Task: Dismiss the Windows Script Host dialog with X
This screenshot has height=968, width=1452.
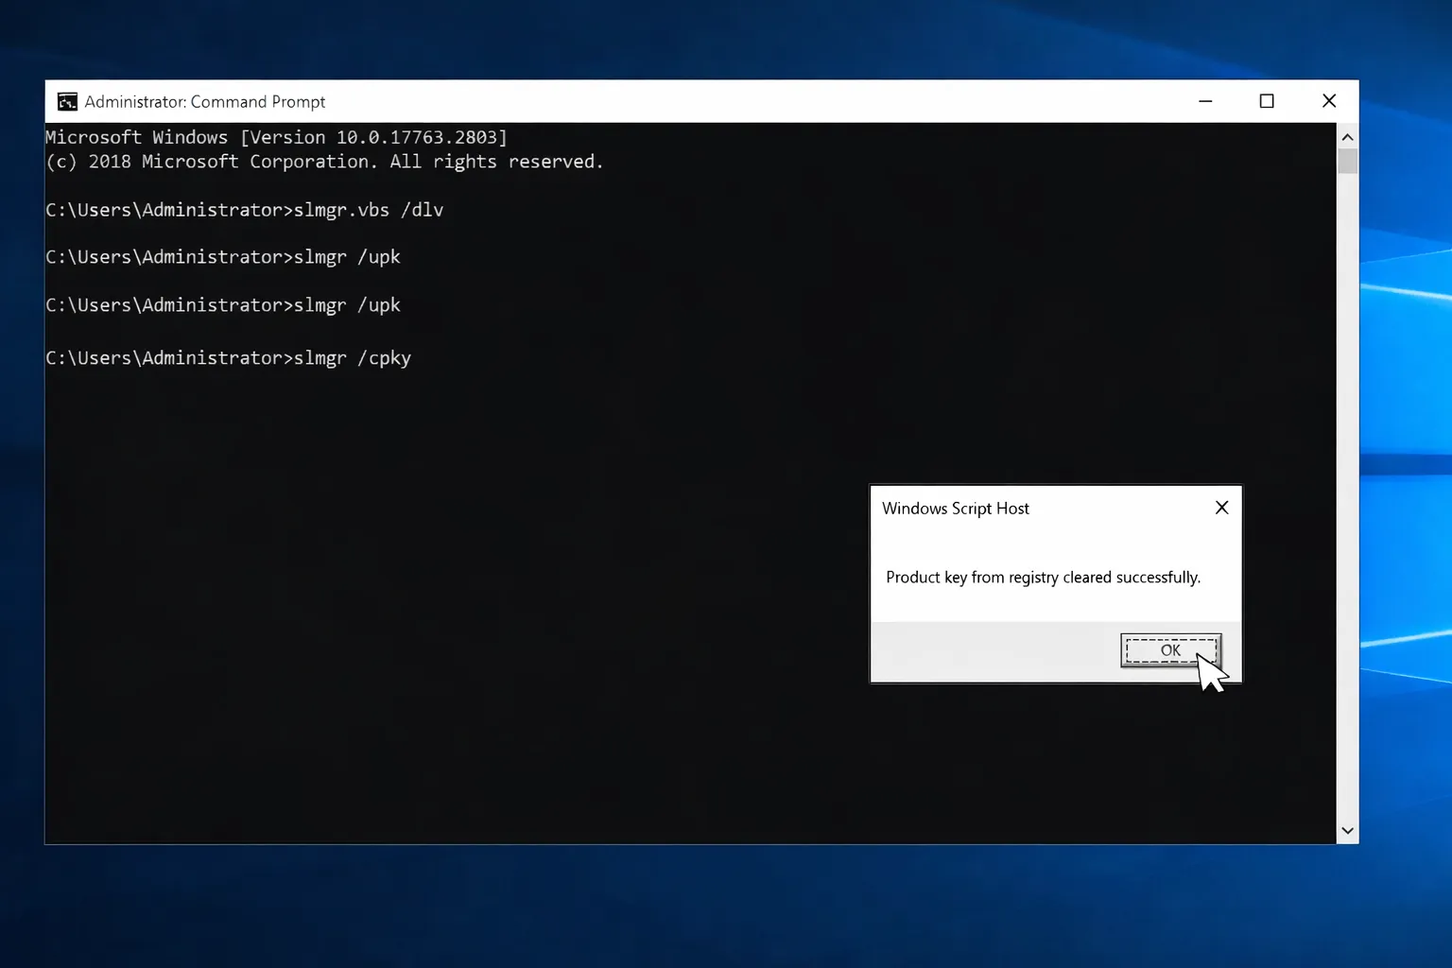Action: pyautogui.click(x=1220, y=508)
